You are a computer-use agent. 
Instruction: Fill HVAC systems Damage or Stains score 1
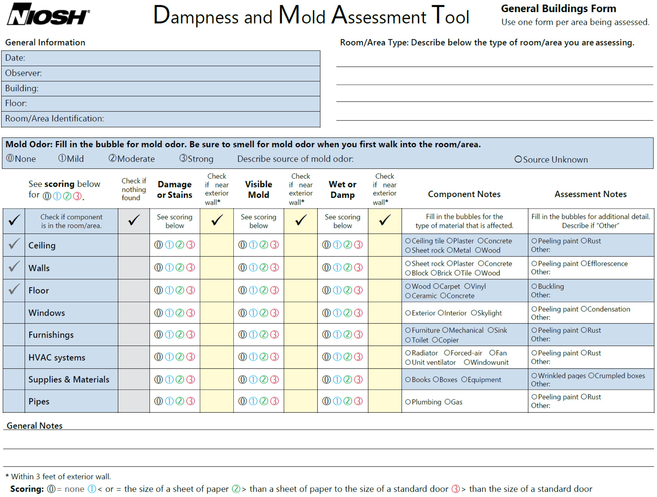(169, 357)
